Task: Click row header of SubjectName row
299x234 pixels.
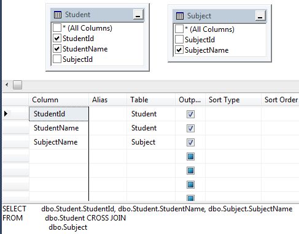Action: pos(16,142)
